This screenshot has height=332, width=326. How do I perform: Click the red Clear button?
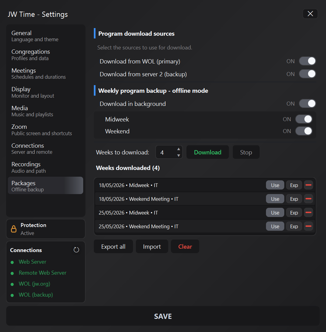pyautogui.click(x=185, y=247)
